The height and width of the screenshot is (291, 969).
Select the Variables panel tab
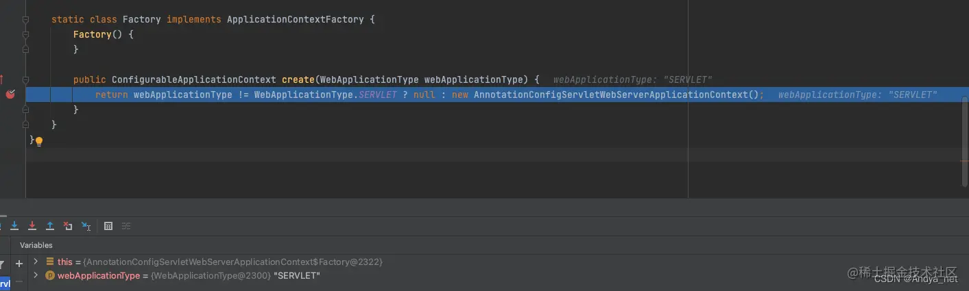point(36,245)
